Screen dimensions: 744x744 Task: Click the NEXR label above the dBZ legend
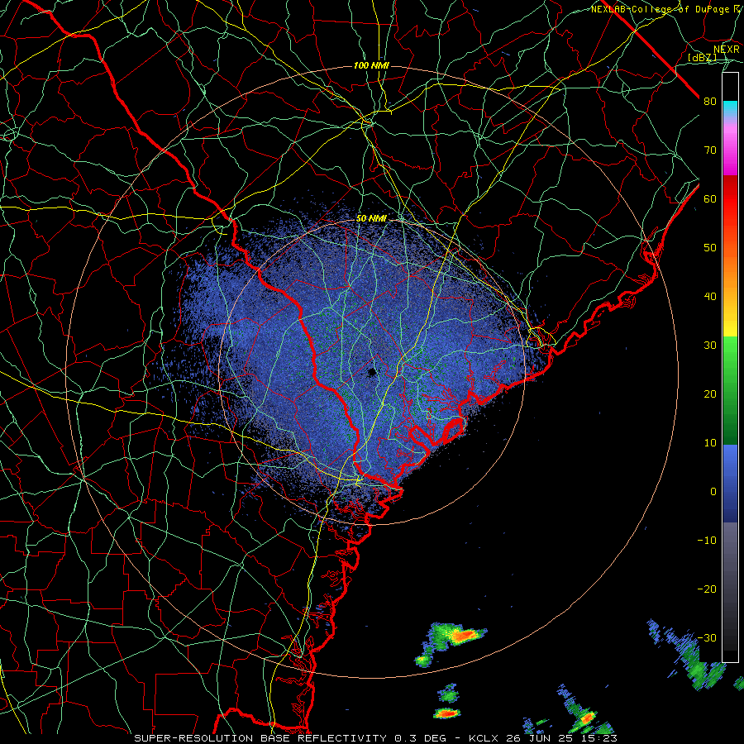coord(727,50)
